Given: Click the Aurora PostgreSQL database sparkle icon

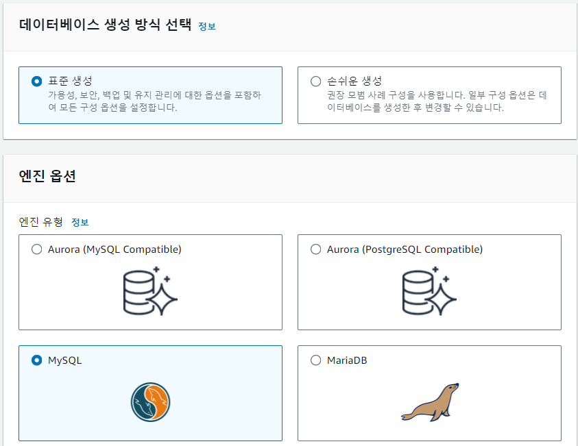Looking at the screenshot, I should coord(429,291).
